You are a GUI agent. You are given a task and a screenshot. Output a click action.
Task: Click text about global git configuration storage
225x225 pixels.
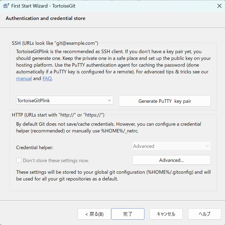pyautogui.click(x=113, y=175)
